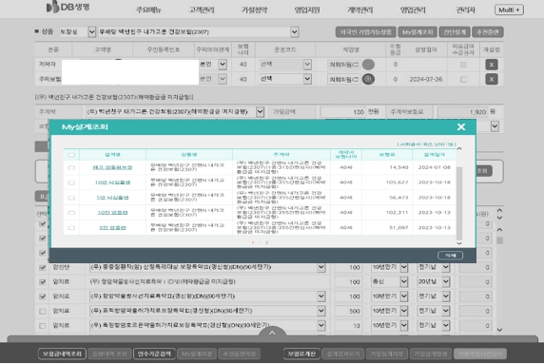Toggle the dialog header select-all checkbox
This screenshot has height=364, width=544.
point(71,155)
